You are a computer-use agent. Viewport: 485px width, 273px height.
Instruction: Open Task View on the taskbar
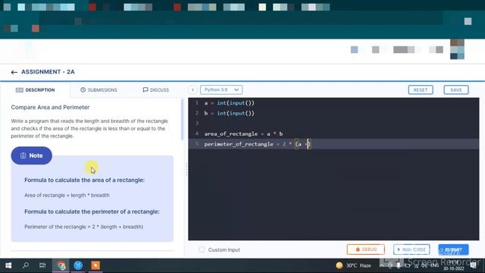(42, 265)
